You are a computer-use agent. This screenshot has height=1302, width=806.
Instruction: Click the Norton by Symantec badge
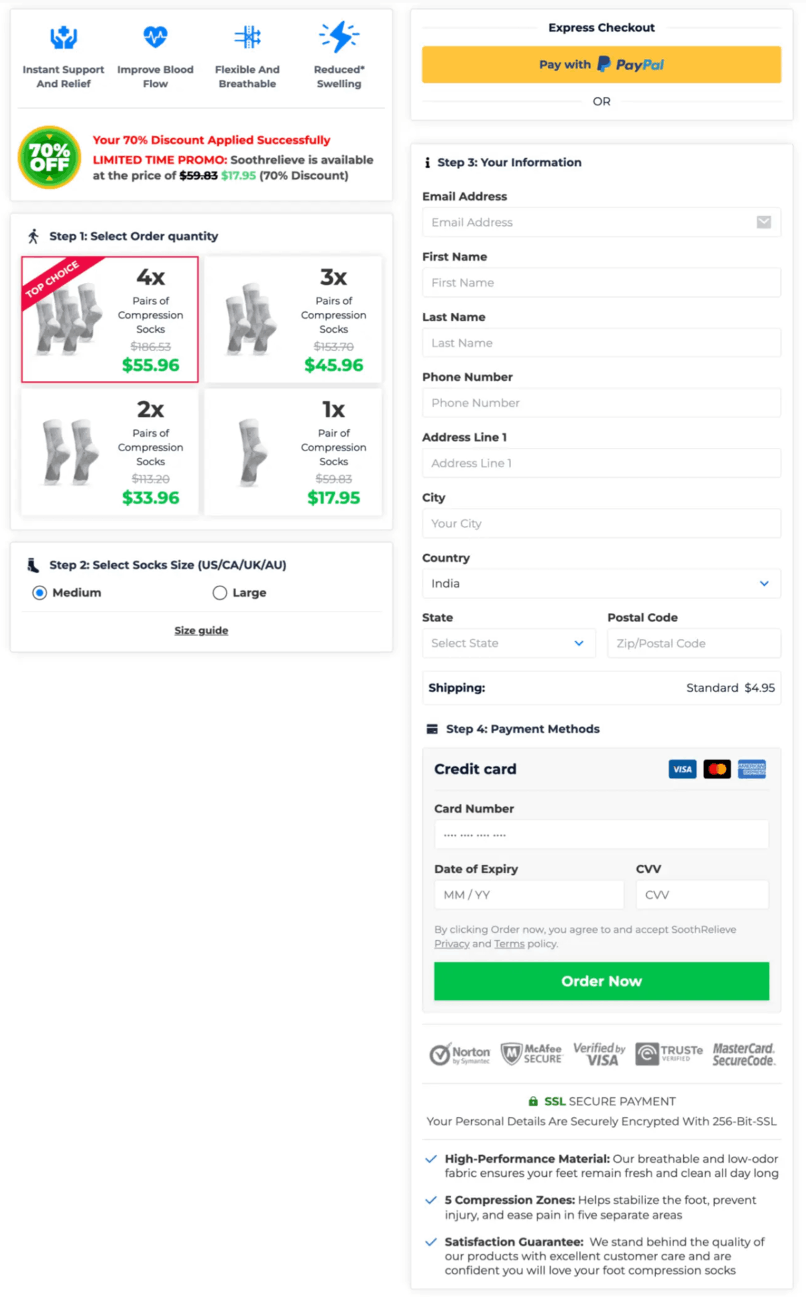tap(460, 1054)
